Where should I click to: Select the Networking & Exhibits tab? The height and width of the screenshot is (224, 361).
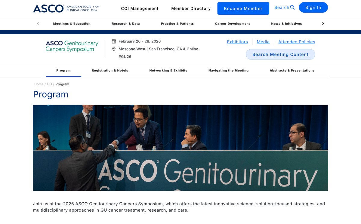pos(168,70)
